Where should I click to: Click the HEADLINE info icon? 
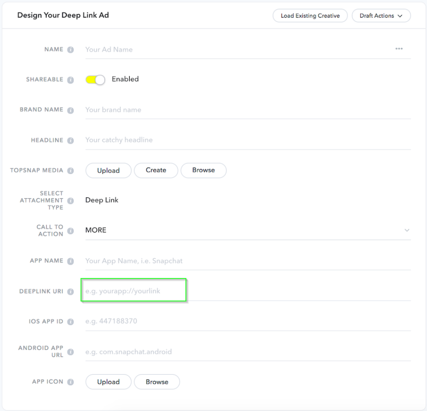point(70,140)
